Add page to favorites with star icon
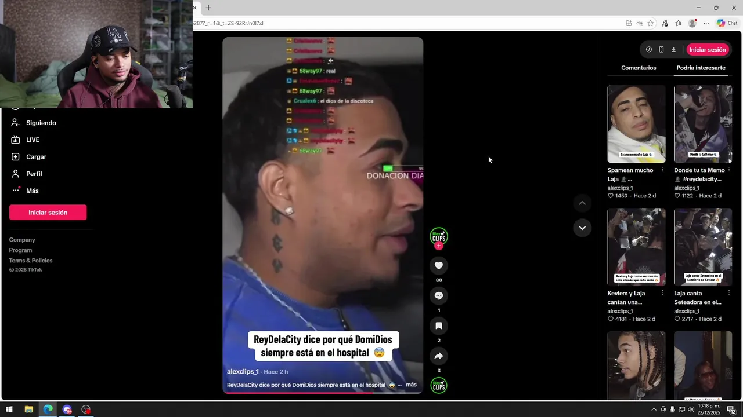 coord(651,23)
